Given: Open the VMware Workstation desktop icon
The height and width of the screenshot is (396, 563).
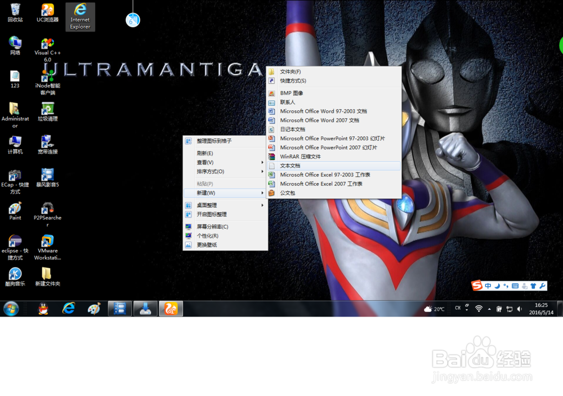Looking at the screenshot, I should (47, 247).
